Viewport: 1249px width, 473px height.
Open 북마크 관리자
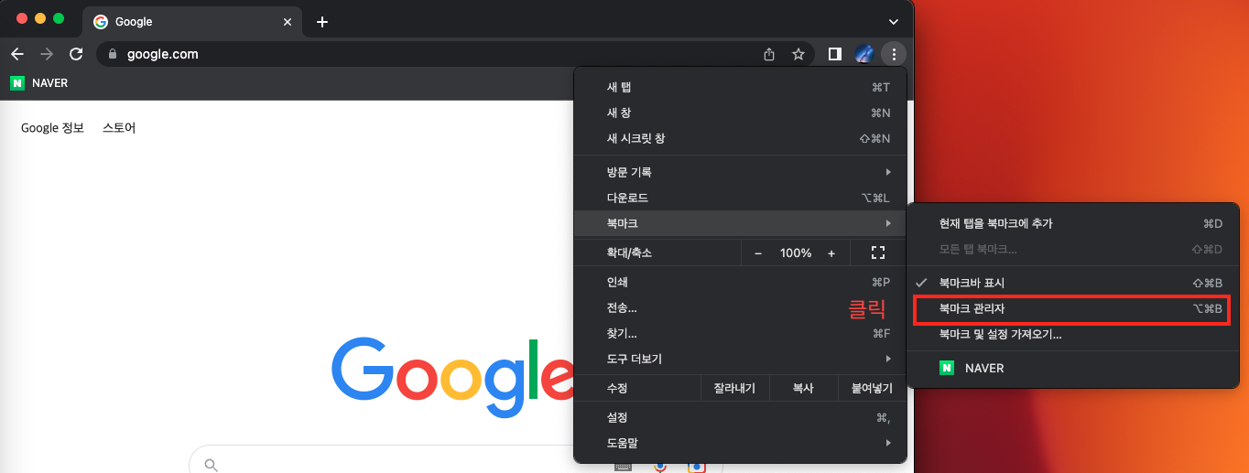click(x=1072, y=309)
